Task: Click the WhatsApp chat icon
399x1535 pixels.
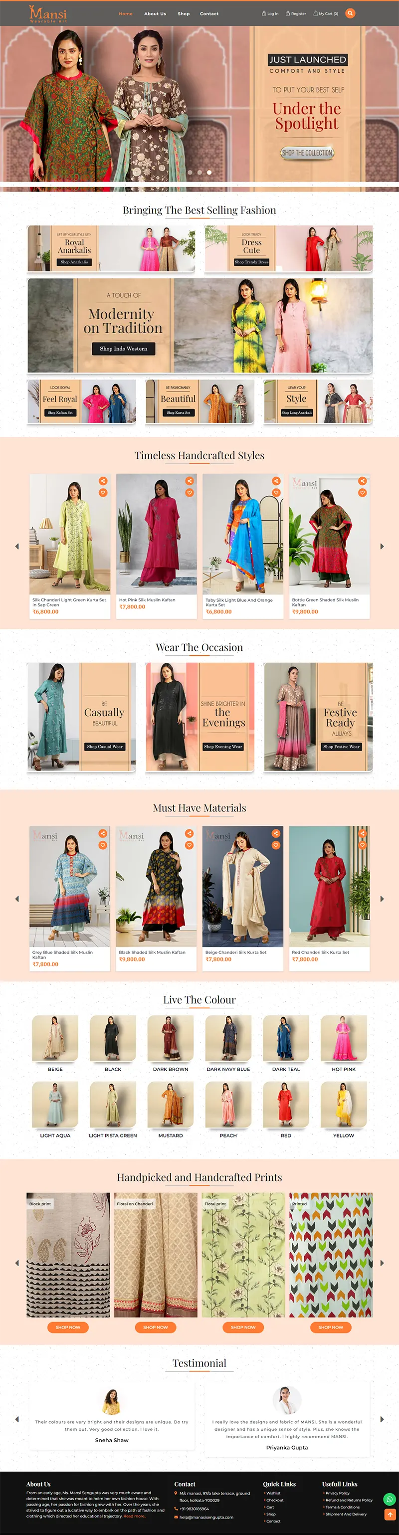Action: pos(390,1499)
